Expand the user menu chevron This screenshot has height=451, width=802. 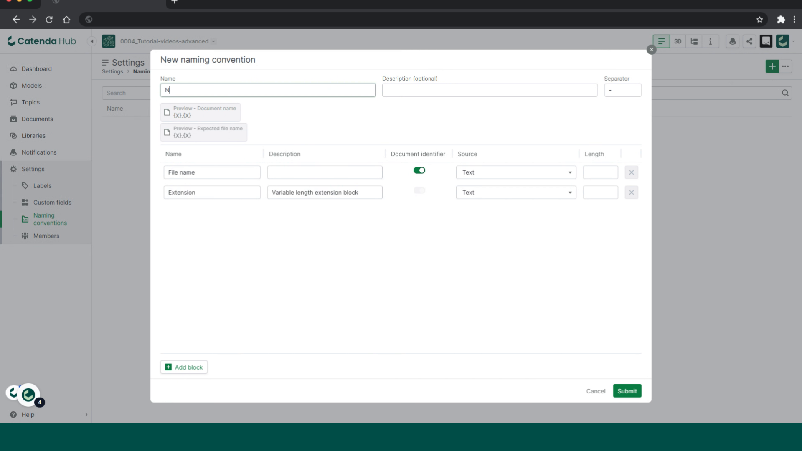coord(794,41)
